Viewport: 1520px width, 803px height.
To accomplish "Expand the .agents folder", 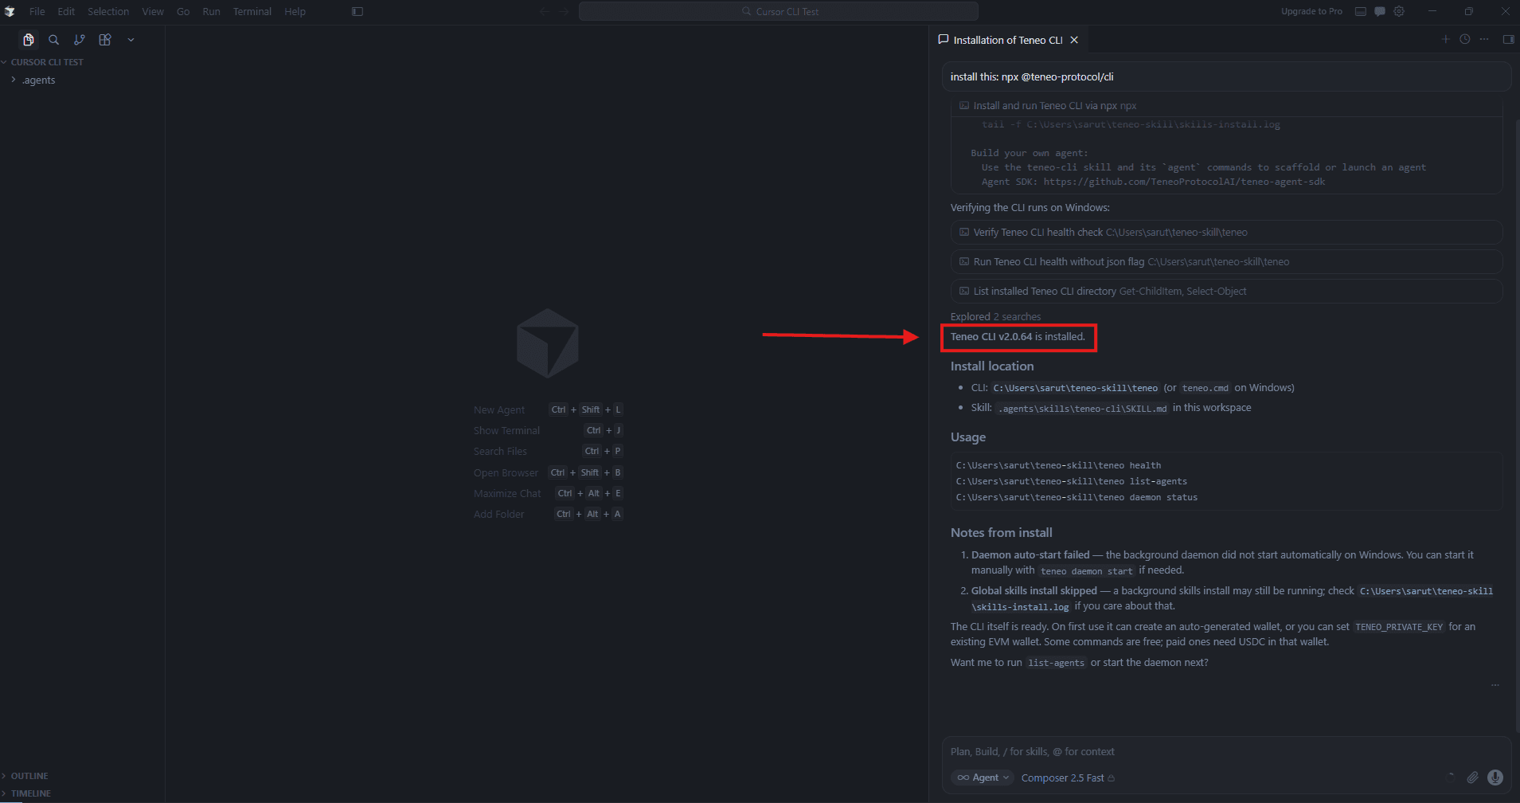I will tap(38, 80).
